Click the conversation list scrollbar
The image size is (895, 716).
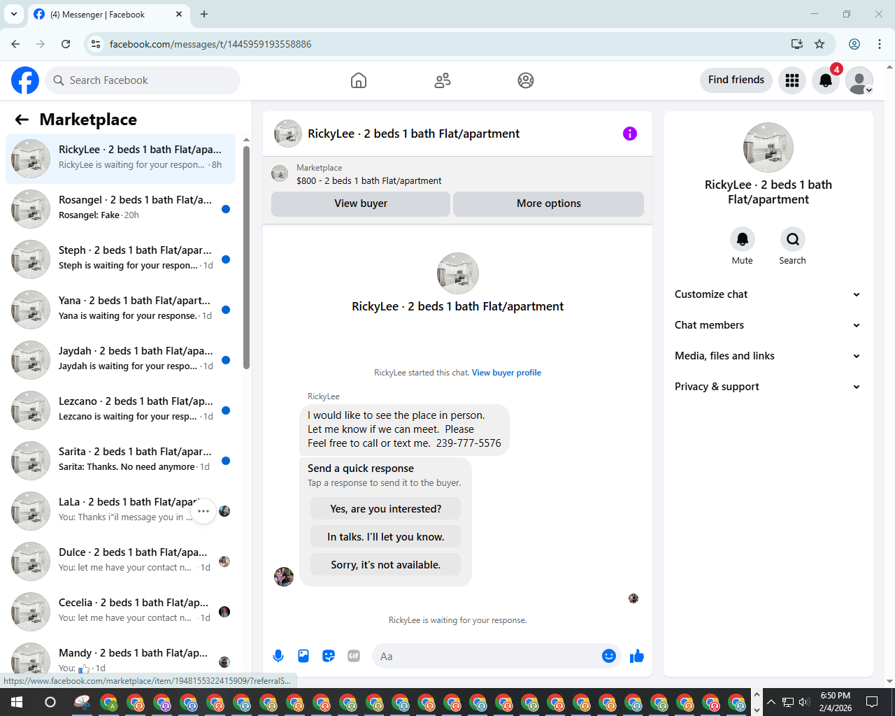[246, 257]
